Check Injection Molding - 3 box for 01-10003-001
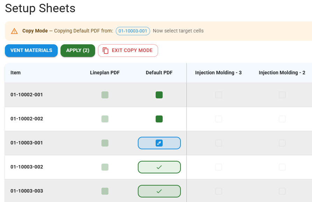 [219, 143]
